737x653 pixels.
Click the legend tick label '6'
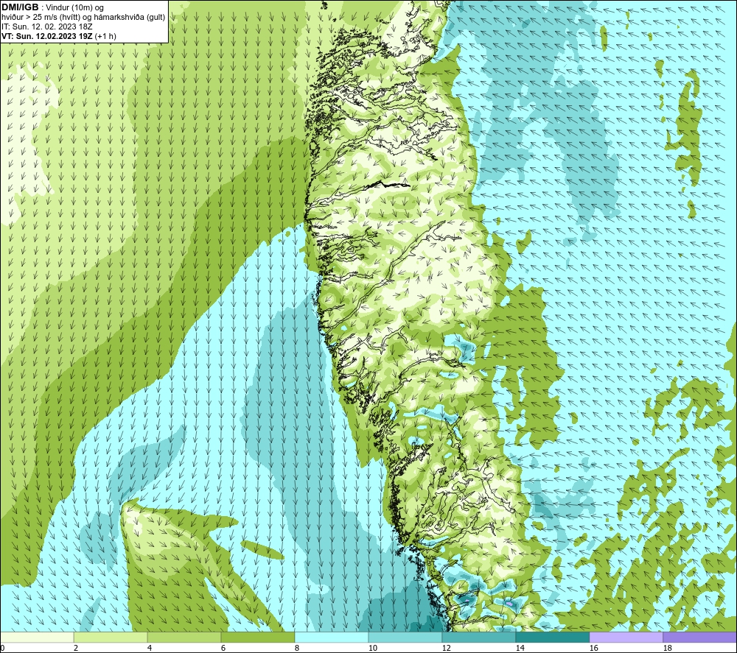click(223, 648)
